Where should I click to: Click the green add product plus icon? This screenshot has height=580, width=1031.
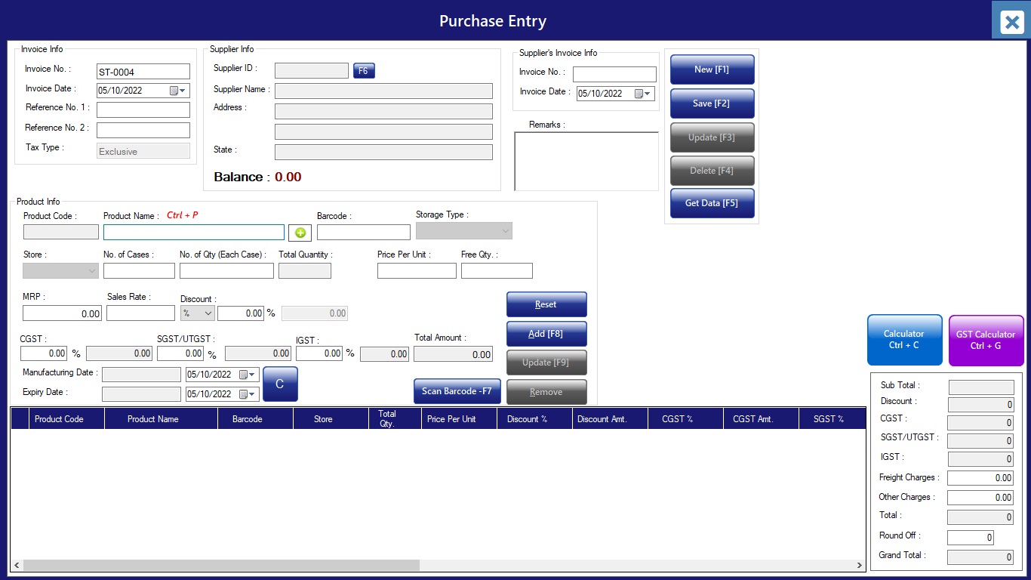coord(300,233)
